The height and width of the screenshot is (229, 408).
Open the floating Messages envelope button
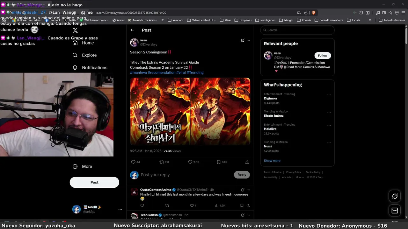(395, 211)
